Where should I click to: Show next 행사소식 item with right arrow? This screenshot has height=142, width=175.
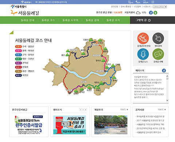(x=86, y=110)
